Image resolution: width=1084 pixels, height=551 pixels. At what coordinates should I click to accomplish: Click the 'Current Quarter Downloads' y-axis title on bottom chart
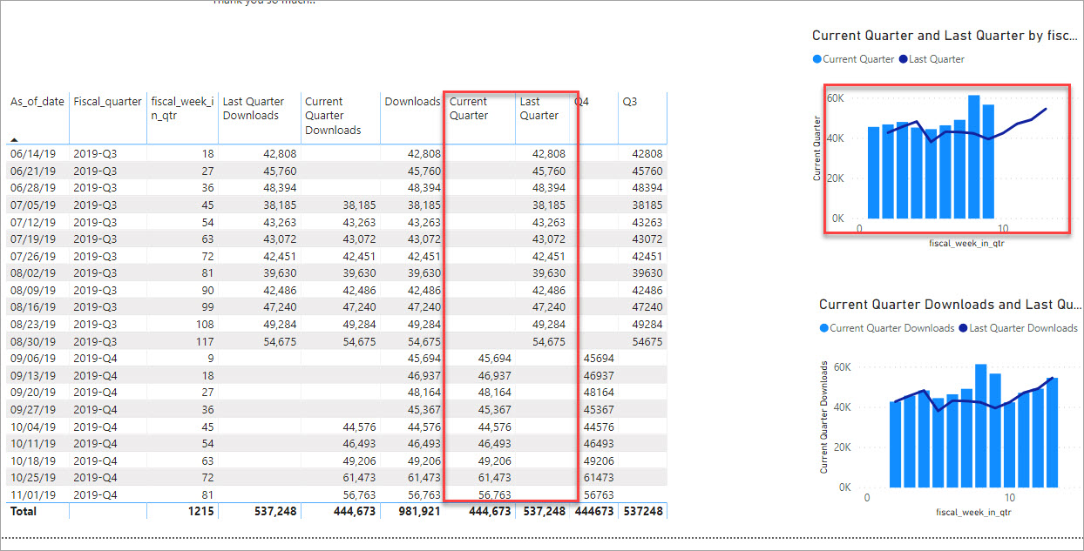tap(824, 417)
